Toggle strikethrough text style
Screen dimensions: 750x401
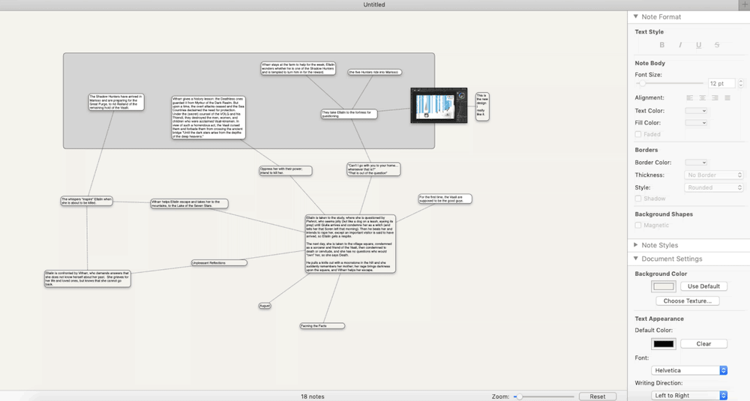(x=717, y=46)
